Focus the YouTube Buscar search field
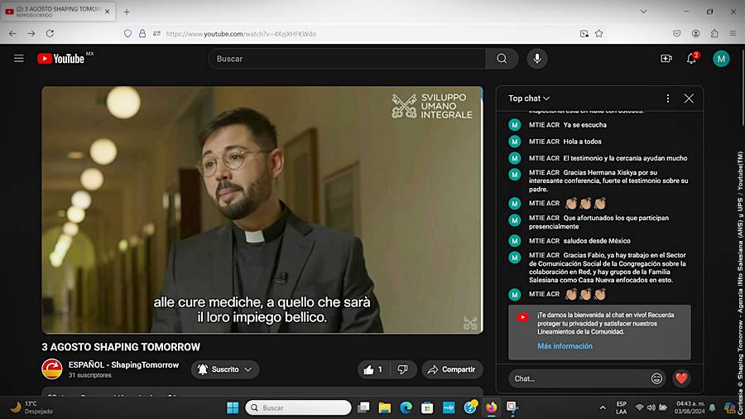Image resolution: width=745 pixels, height=419 pixels. 347,59
